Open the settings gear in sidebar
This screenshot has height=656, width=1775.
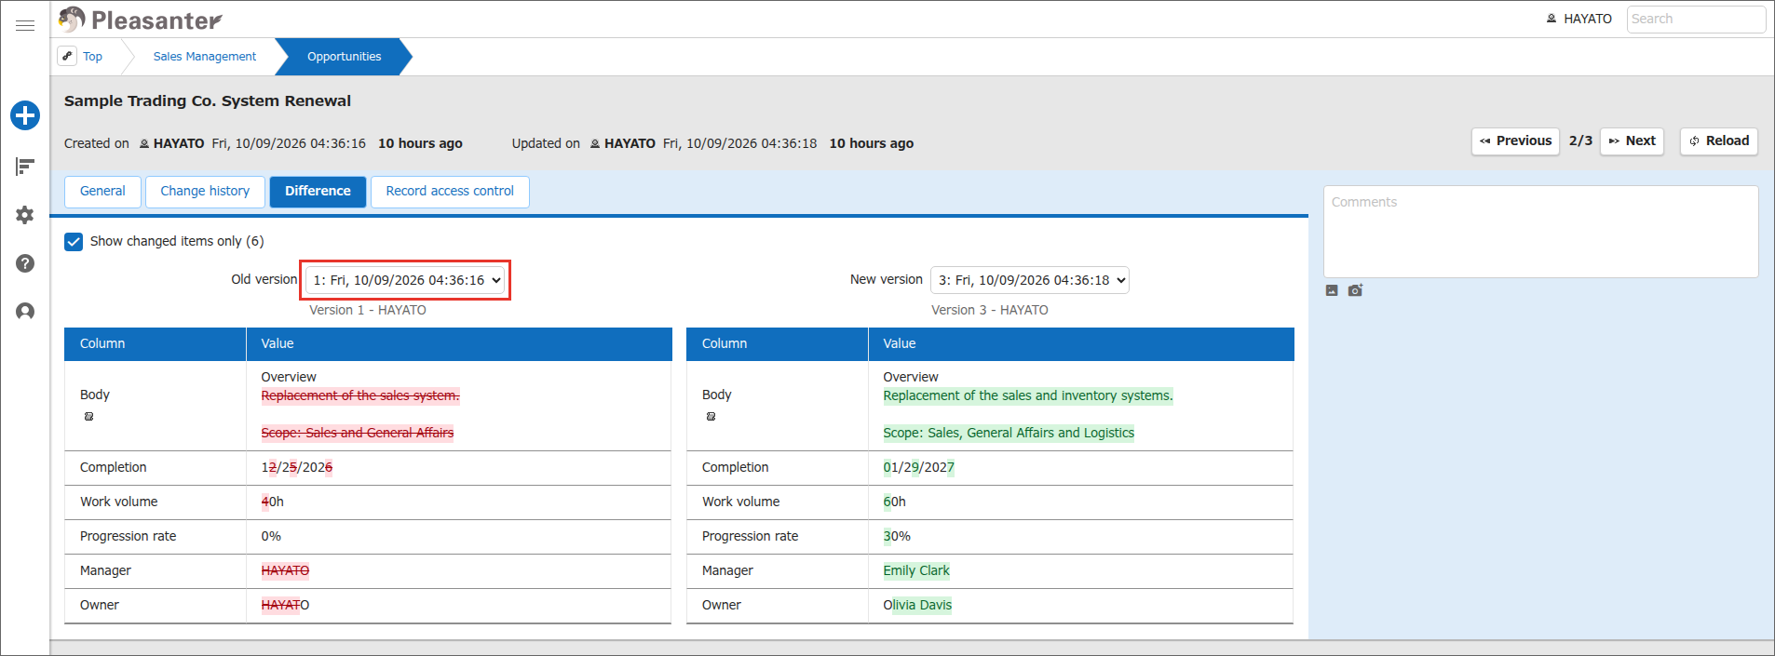click(x=25, y=215)
